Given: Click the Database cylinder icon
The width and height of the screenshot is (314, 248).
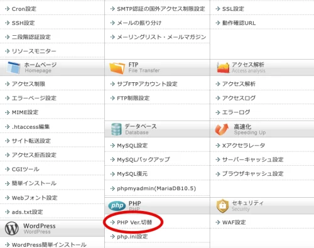Looking at the screenshot, I should click(x=116, y=129).
